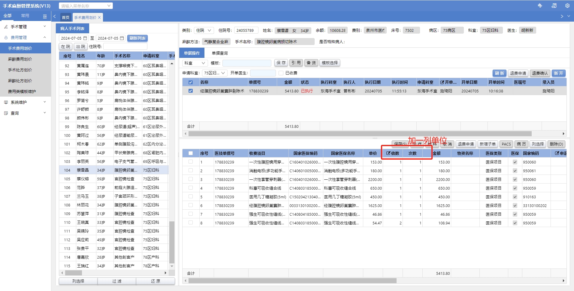Image resolution: width=574 pixels, height=291 pixels.
Task: Click the 手术管理 pen icon in the sidebar
Action: (x=6, y=27)
